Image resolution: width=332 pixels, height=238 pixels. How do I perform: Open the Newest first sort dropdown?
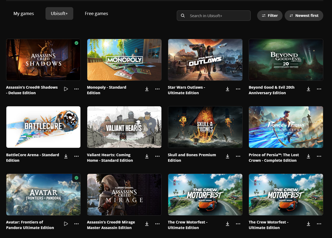pyautogui.click(x=304, y=16)
